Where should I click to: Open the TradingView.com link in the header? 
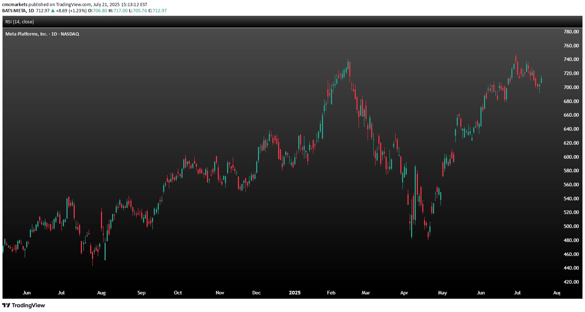(x=73, y=5)
